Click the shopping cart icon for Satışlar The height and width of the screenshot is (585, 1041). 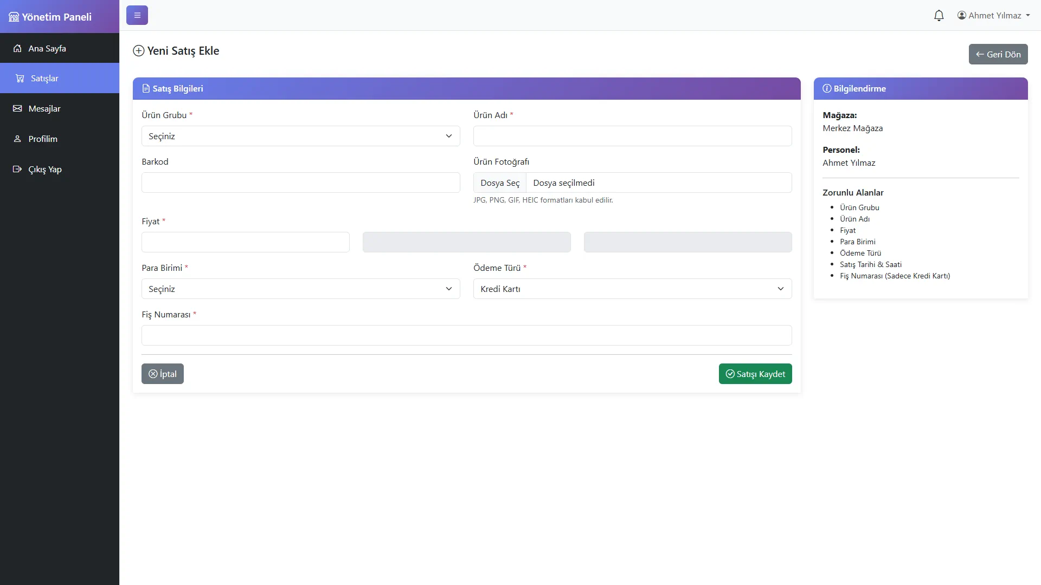click(20, 78)
